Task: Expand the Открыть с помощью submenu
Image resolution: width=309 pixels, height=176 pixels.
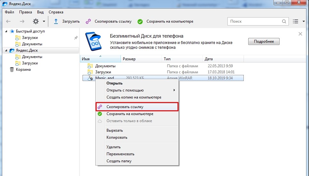Action: [x=137, y=90]
